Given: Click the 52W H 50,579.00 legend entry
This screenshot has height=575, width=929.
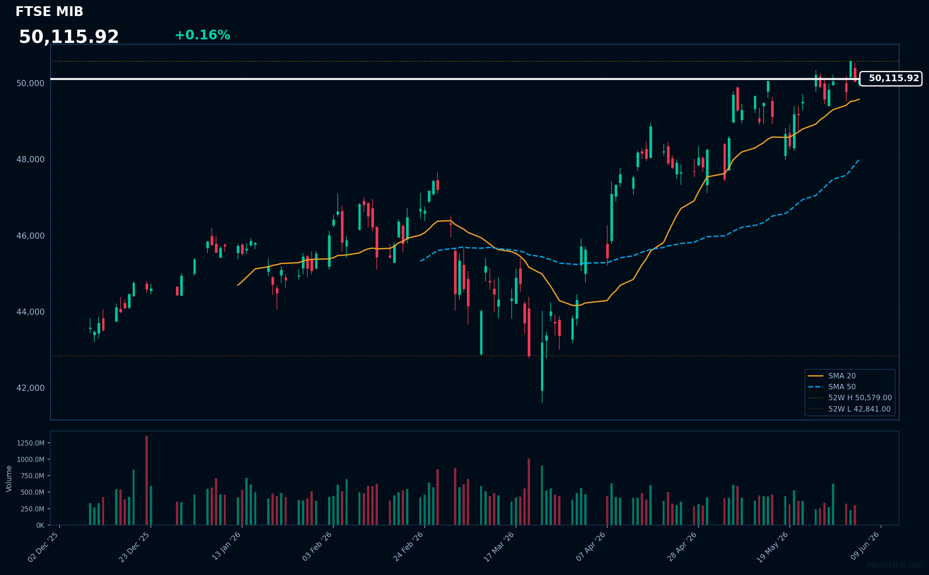Looking at the screenshot, I should click(x=850, y=398).
